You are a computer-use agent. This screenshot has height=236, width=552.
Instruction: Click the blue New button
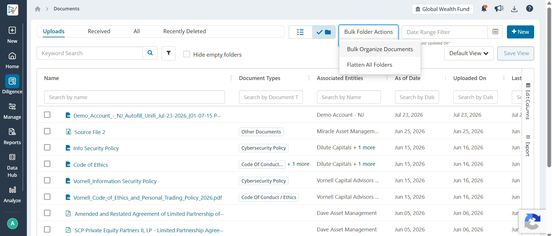pyautogui.click(x=520, y=32)
